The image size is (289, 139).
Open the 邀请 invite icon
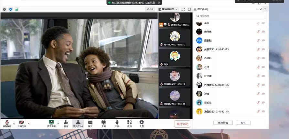66,124
